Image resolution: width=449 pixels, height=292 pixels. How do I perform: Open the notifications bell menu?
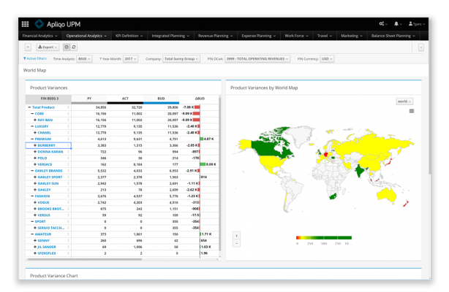(398, 24)
